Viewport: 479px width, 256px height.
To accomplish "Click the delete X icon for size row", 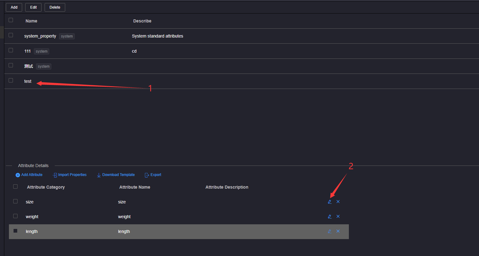I will (x=338, y=202).
